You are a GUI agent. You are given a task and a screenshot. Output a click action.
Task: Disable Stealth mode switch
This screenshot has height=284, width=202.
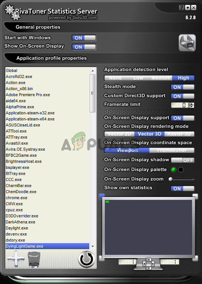tap(183, 87)
